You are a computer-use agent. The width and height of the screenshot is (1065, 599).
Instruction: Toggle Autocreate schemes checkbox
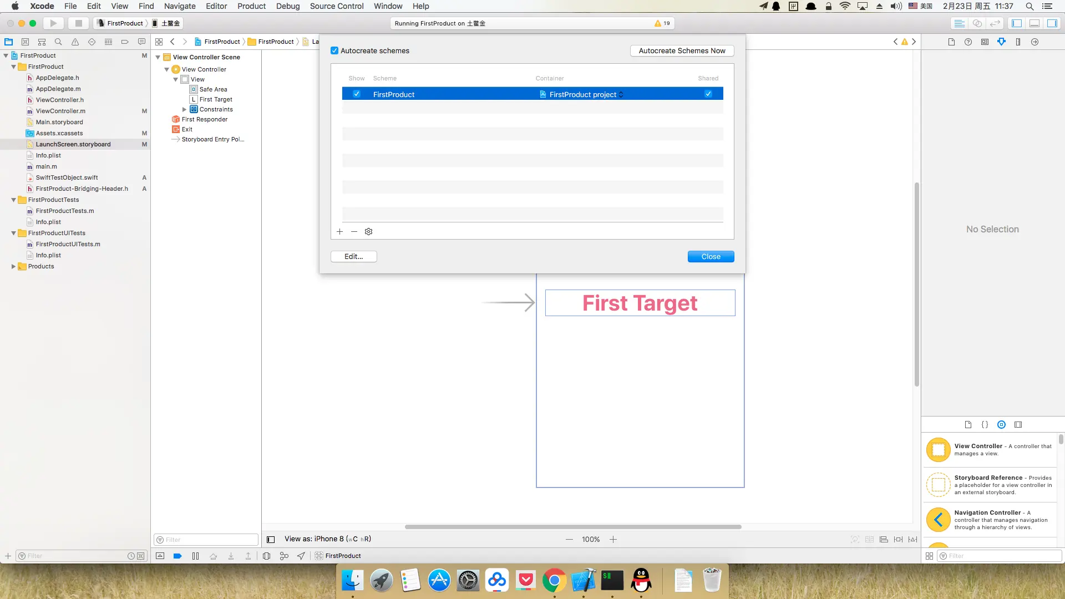[x=334, y=50]
